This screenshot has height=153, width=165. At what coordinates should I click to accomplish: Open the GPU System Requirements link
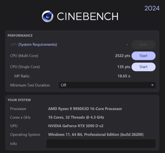[38, 45]
